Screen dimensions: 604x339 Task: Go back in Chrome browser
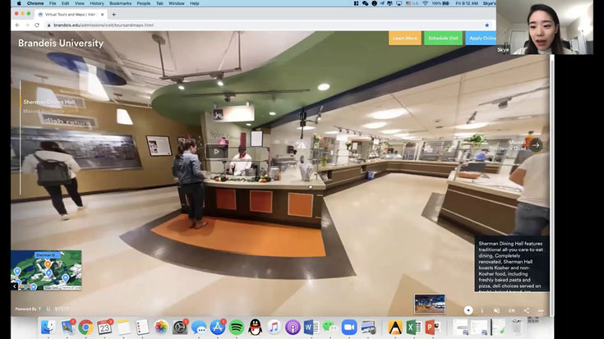17,25
